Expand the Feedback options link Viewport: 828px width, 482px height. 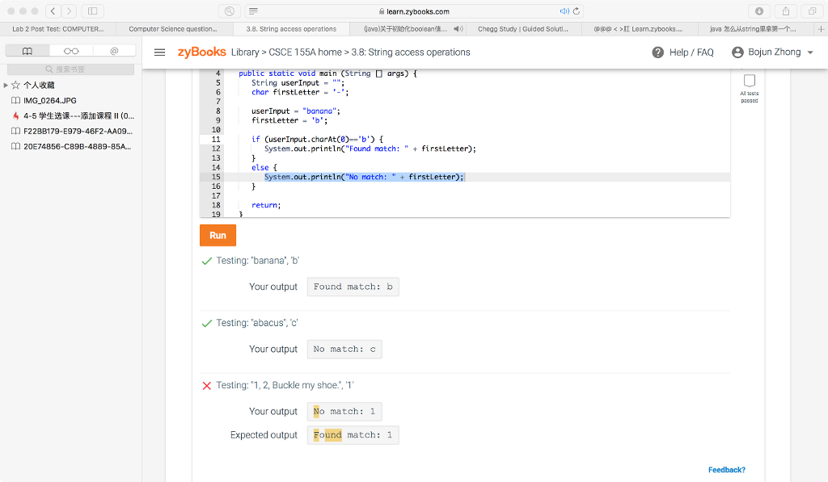click(726, 469)
